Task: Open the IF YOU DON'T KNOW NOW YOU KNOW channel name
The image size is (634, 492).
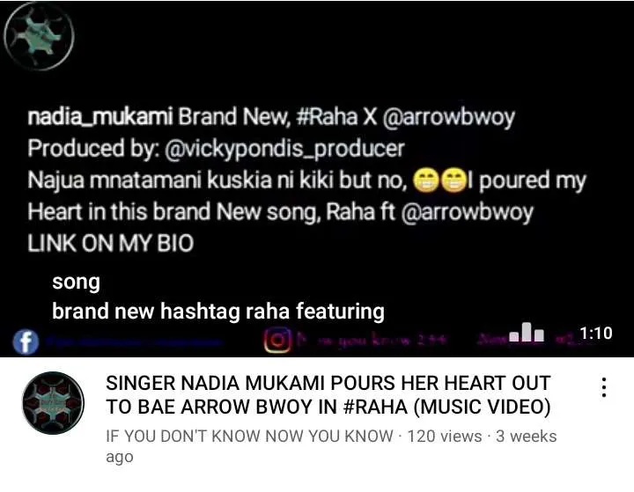Action: pyautogui.click(x=249, y=437)
